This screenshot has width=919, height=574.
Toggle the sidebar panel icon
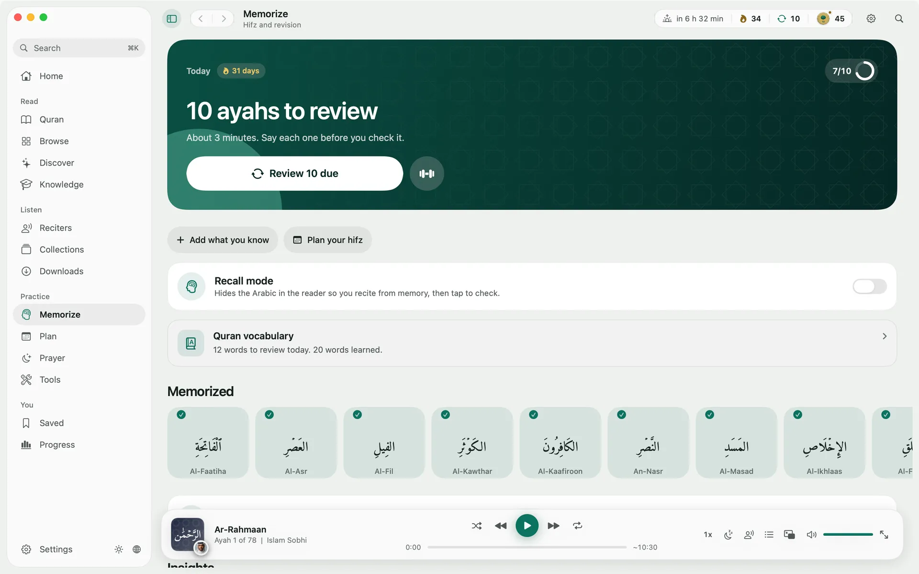coord(172,19)
